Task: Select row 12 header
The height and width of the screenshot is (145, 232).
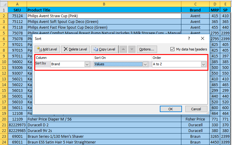Action: [4, 73]
